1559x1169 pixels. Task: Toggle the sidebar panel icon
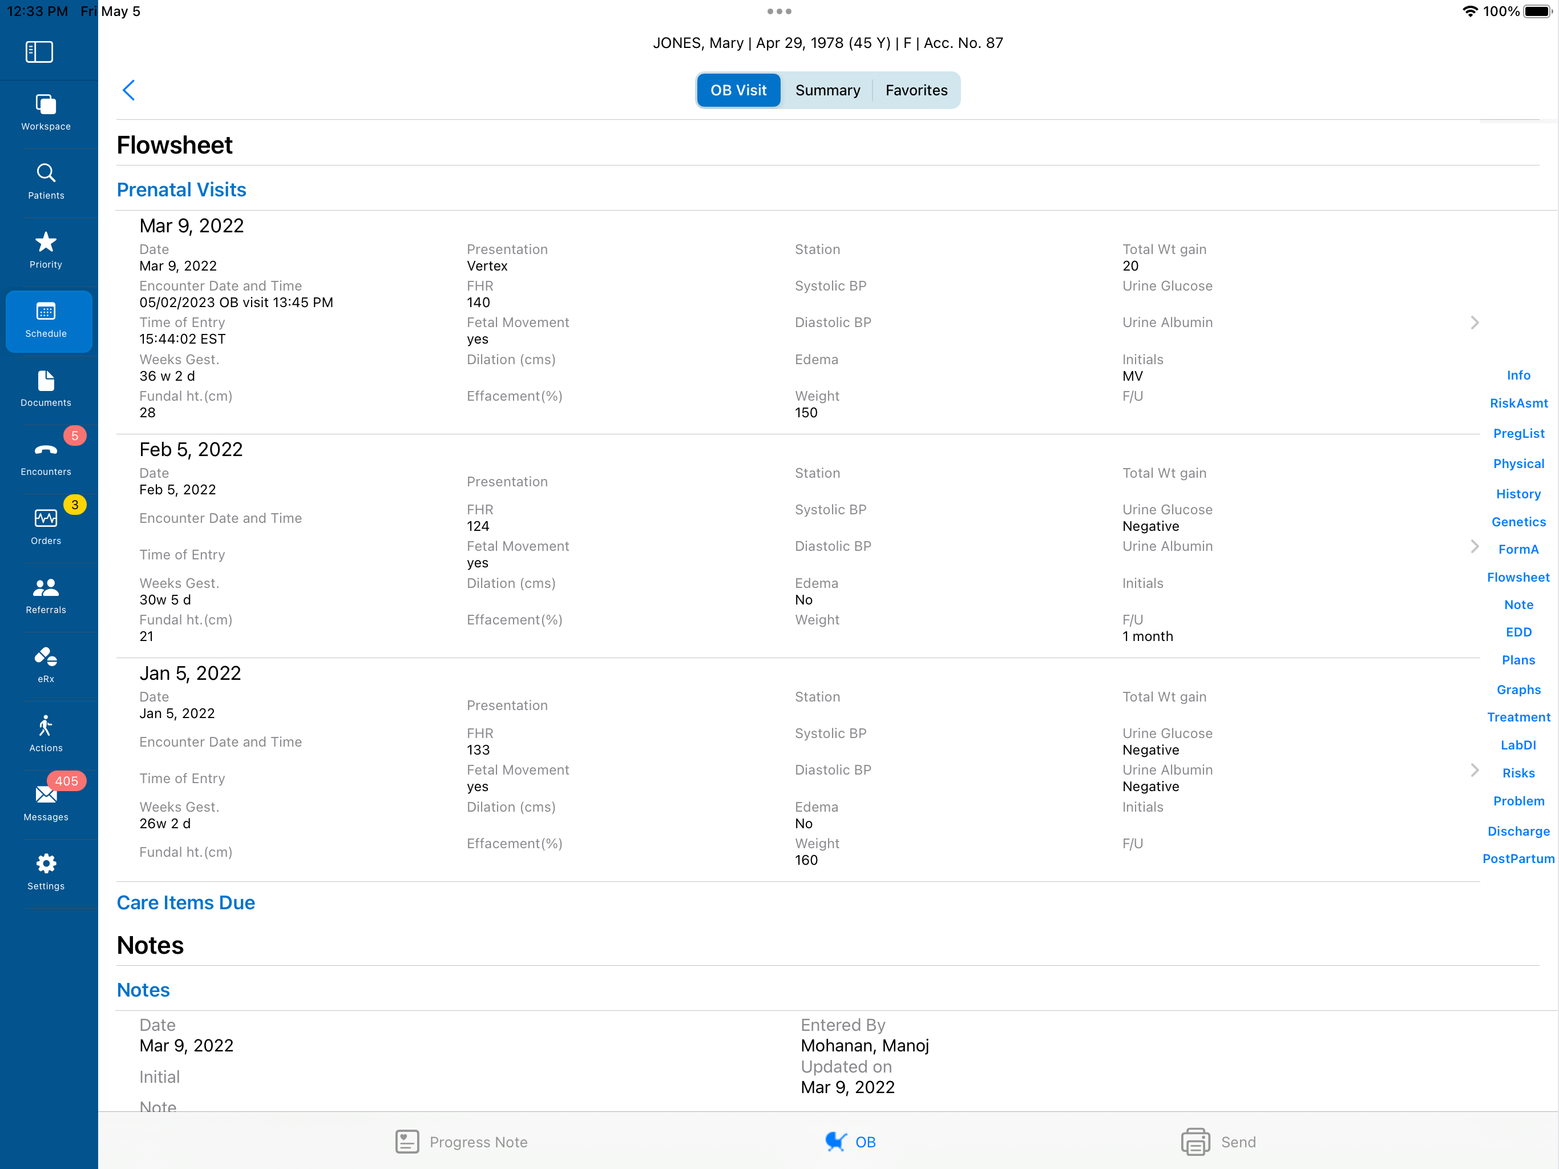click(x=39, y=51)
